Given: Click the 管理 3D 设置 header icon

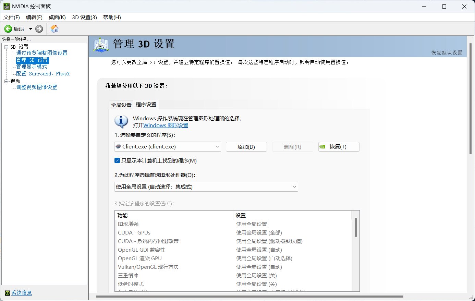Looking at the screenshot, I should tap(101, 45).
